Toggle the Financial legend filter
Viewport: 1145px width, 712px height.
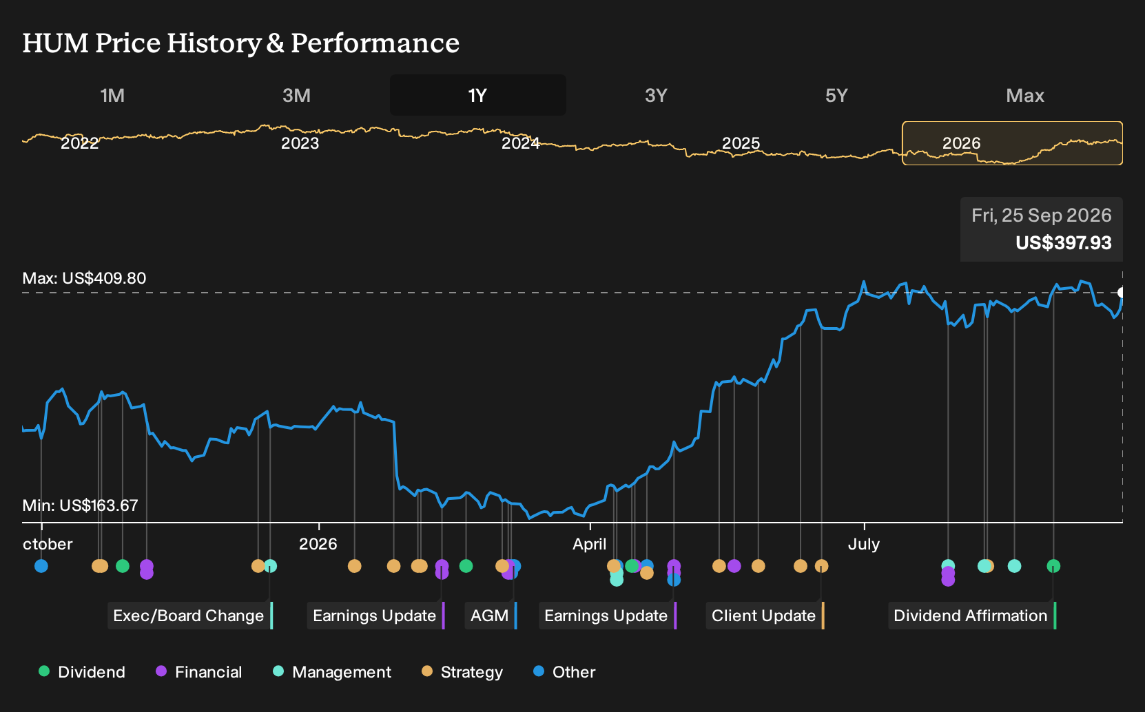coord(198,671)
